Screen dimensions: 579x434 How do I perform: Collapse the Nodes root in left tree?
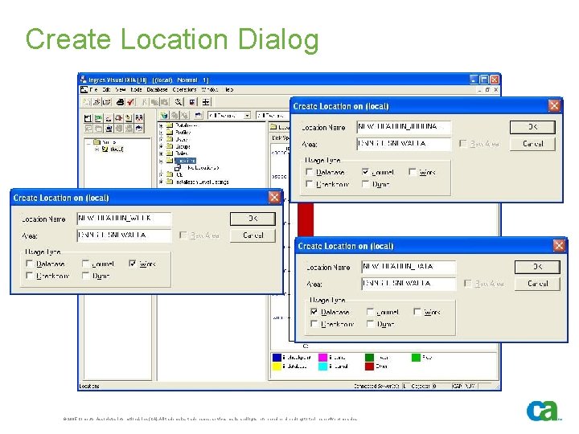[x=88, y=142]
